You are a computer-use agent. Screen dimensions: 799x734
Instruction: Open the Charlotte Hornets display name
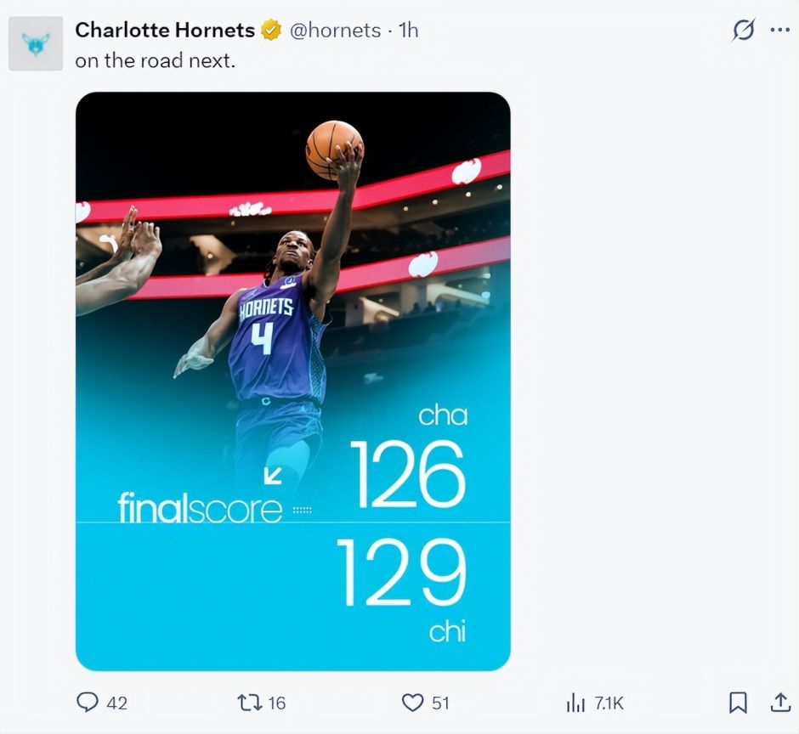tap(165, 30)
